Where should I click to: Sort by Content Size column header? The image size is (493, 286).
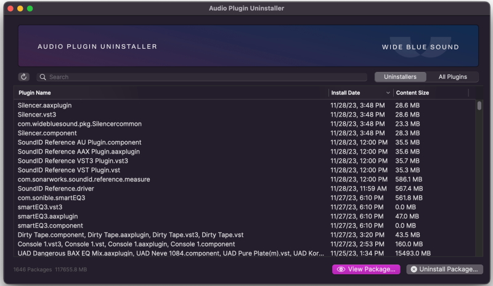point(412,93)
